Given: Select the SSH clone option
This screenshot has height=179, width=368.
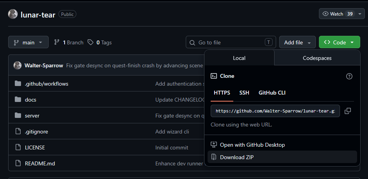Looking at the screenshot, I should pos(244,93).
